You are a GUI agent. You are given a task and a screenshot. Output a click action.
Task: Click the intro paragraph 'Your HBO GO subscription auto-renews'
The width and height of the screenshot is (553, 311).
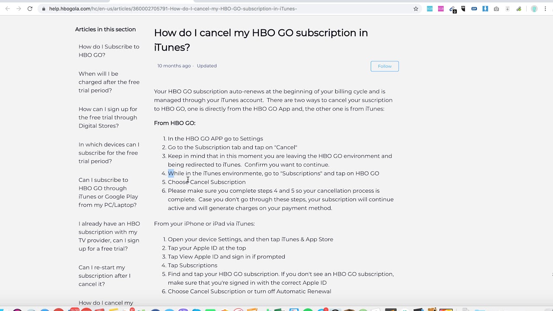tap(273, 100)
